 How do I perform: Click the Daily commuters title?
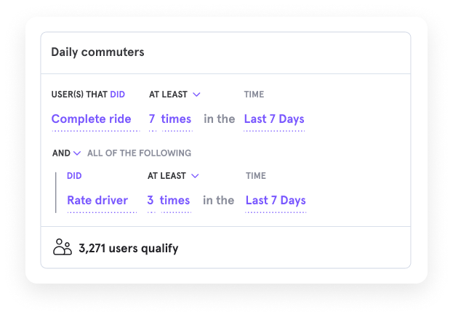97,52
